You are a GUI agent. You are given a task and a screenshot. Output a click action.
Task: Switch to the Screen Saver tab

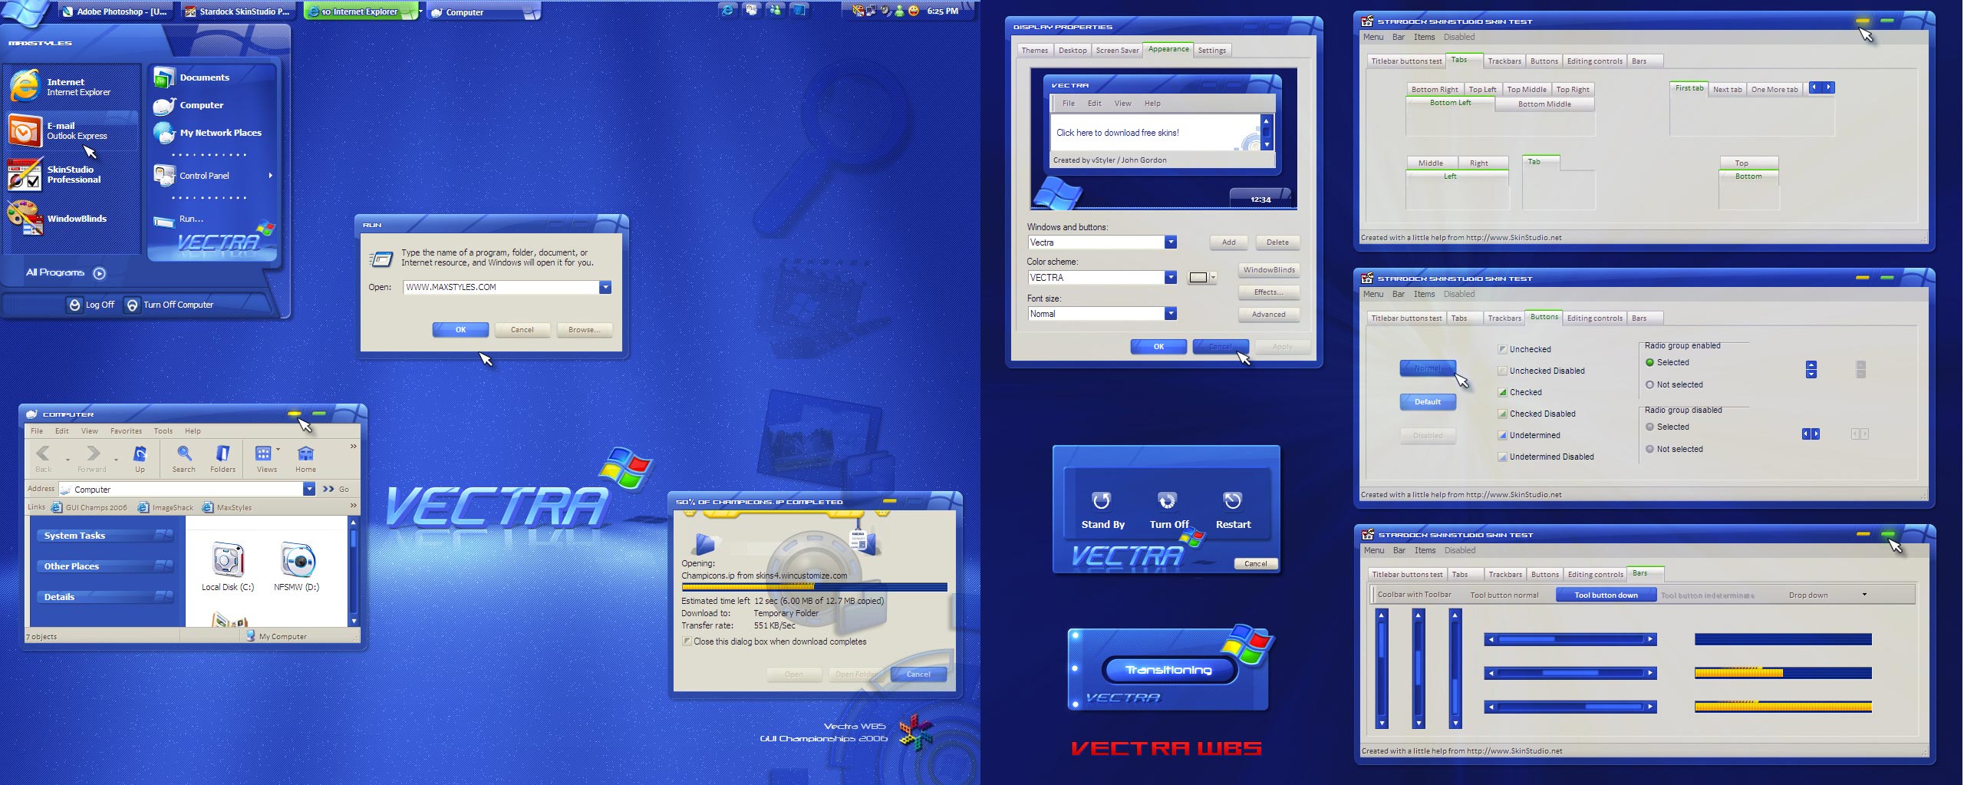coord(1117,51)
